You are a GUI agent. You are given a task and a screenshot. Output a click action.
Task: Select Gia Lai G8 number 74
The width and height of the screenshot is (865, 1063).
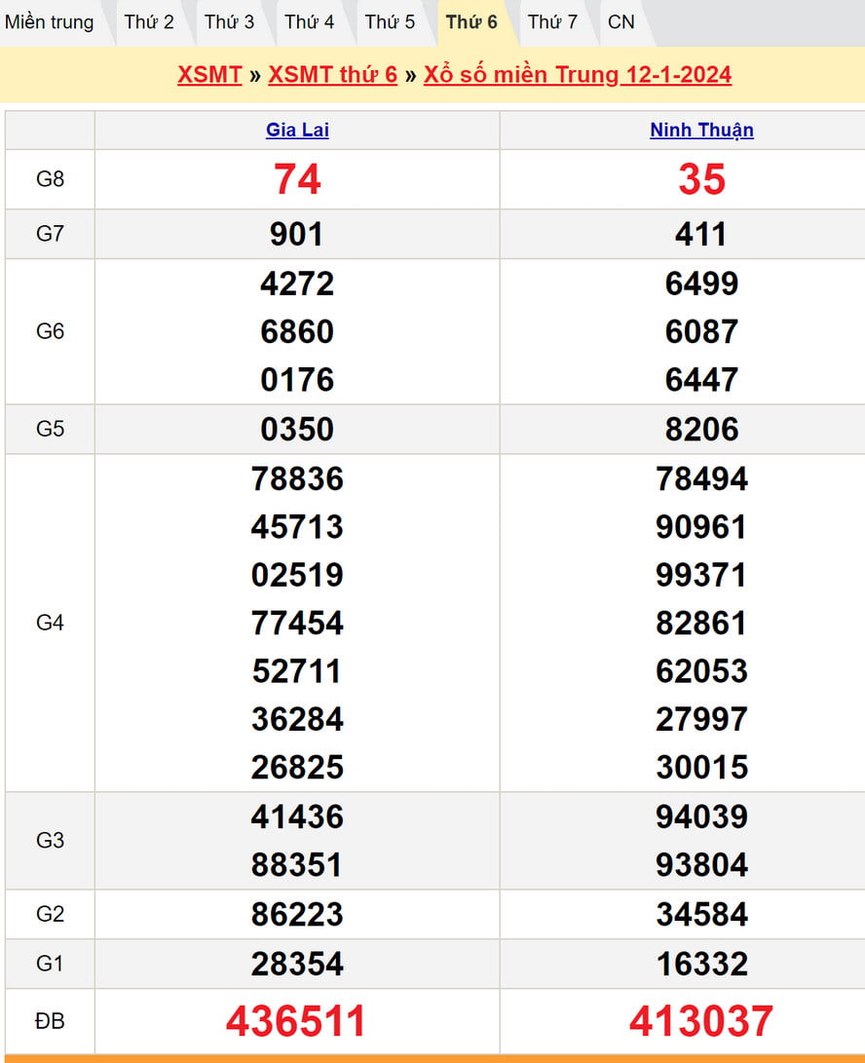coord(297,179)
